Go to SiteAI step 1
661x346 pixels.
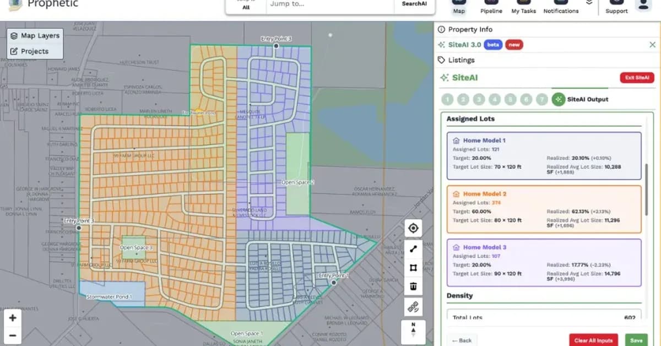[447, 100]
